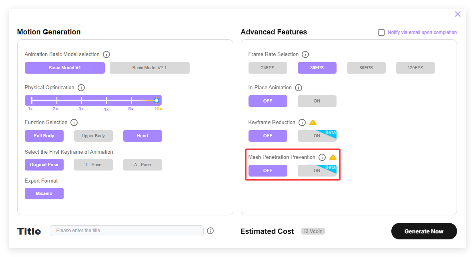Image resolution: width=475 pixels, height=257 pixels.
Task: Set Physical Optimization slider to 3x mark
Action: coord(82,100)
